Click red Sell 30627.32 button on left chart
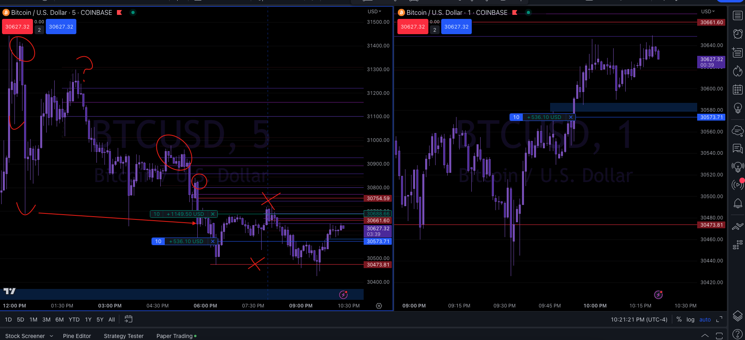Image resolution: width=745 pixels, height=340 pixels. (17, 27)
